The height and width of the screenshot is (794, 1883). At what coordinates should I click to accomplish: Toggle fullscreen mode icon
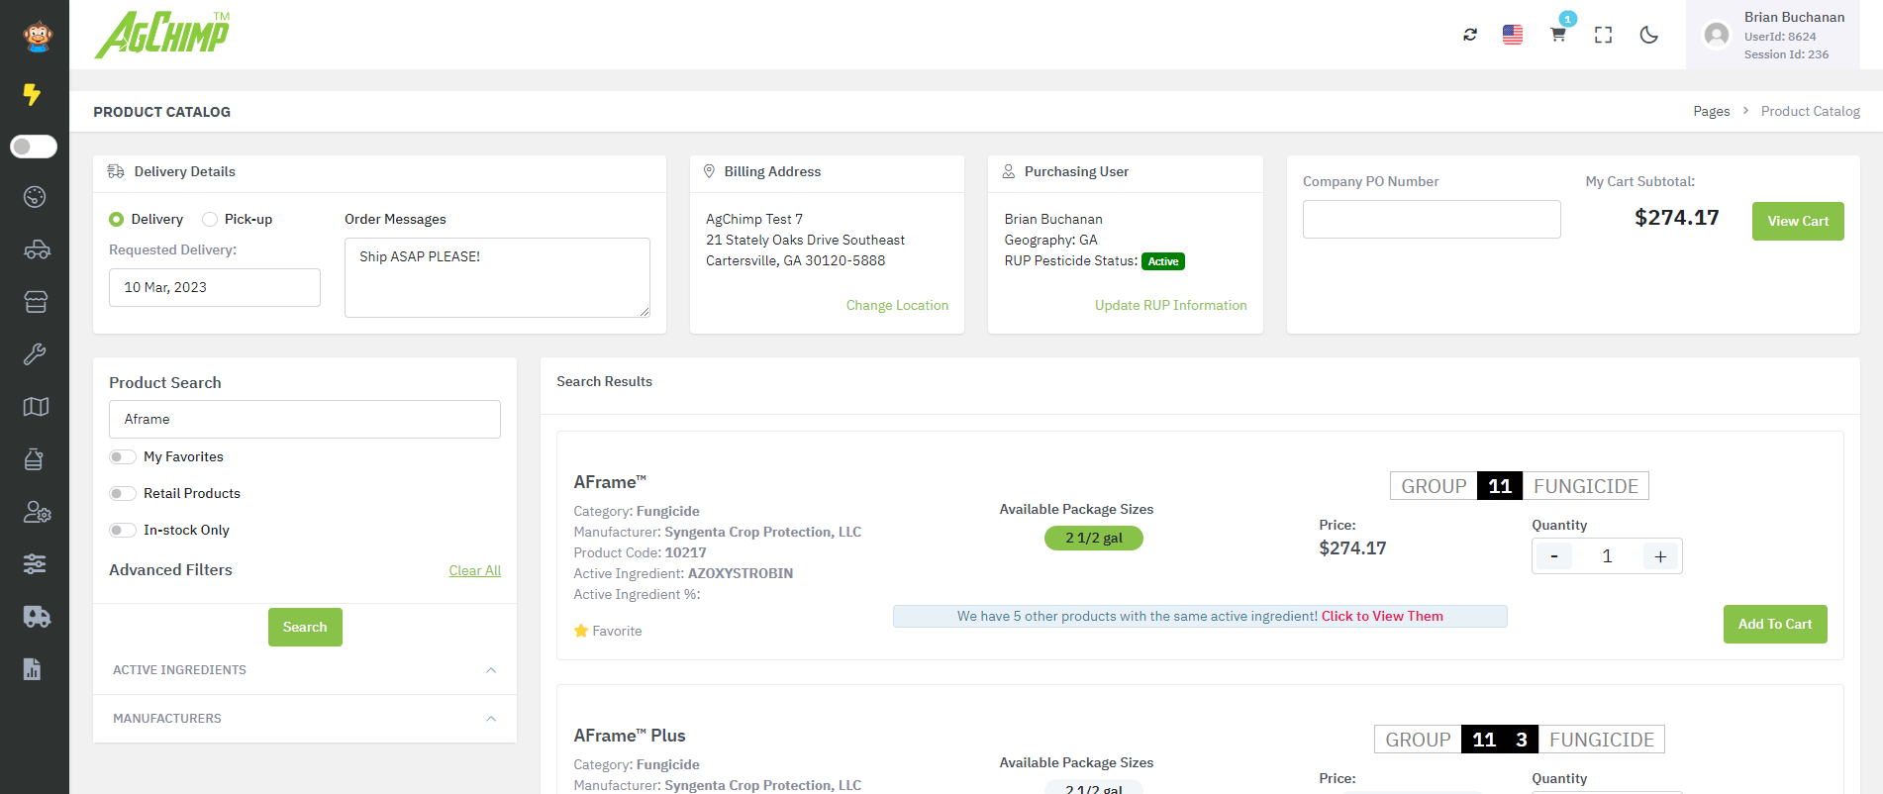(1603, 35)
